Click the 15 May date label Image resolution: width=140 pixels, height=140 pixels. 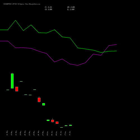[12, 133]
